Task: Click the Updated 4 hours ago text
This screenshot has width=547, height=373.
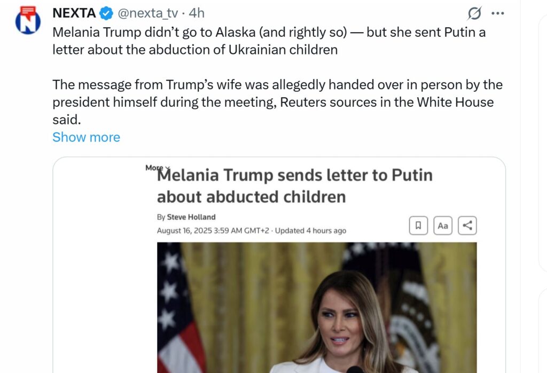Action: click(310, 231)
